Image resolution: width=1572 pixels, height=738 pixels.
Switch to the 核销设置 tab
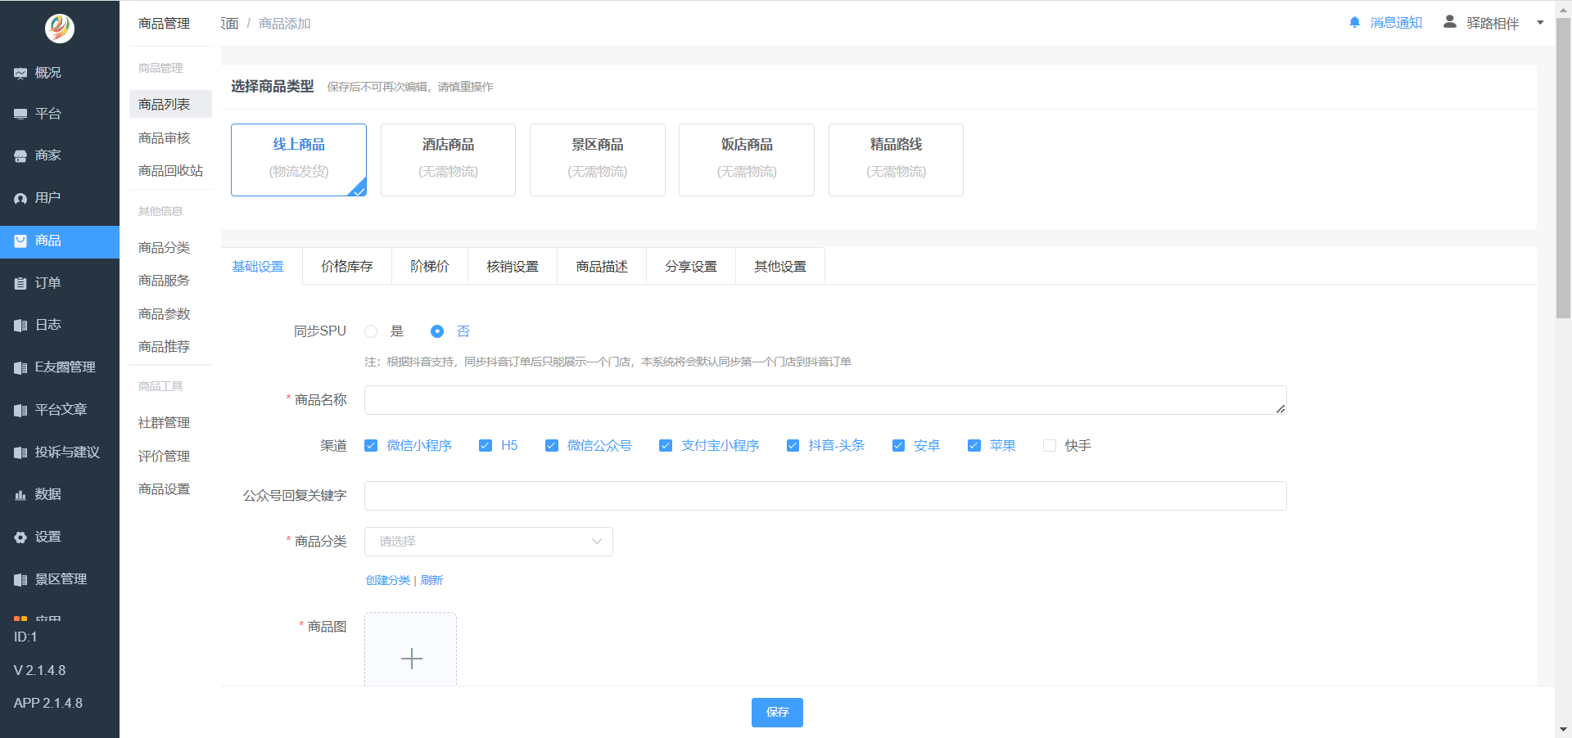coord(513,267)
